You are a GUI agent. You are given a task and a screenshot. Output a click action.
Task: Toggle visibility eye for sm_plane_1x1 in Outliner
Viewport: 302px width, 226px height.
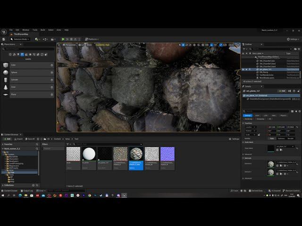[243, 69]
